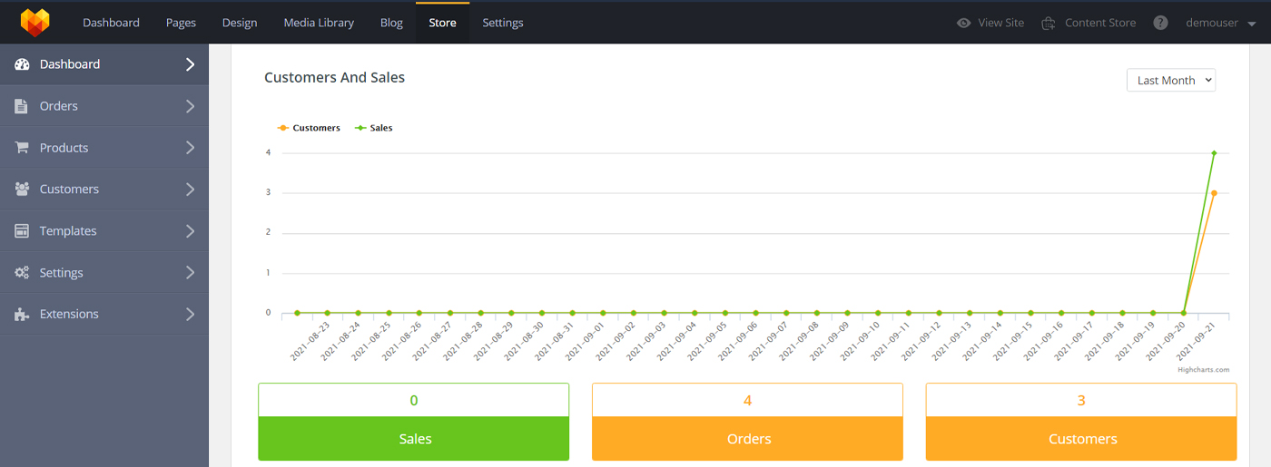Click the Customers people icon in sidebar
Image resolution: width=1271 pixels, height=467 pixels.
pos(22,190)
